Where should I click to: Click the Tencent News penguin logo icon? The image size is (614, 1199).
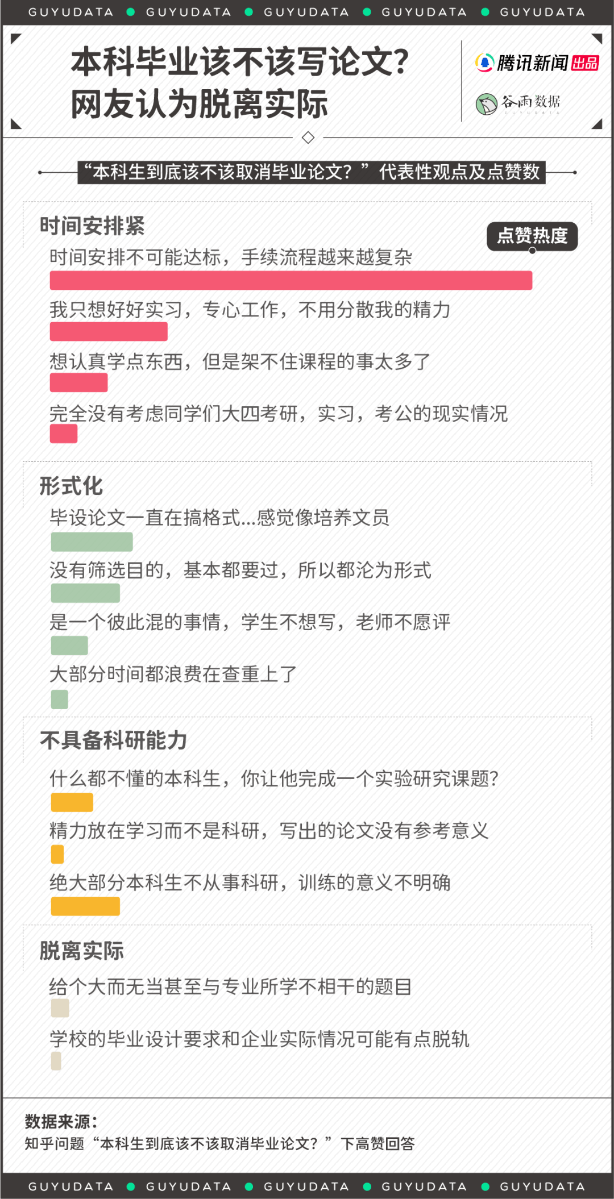pos(484,63)
